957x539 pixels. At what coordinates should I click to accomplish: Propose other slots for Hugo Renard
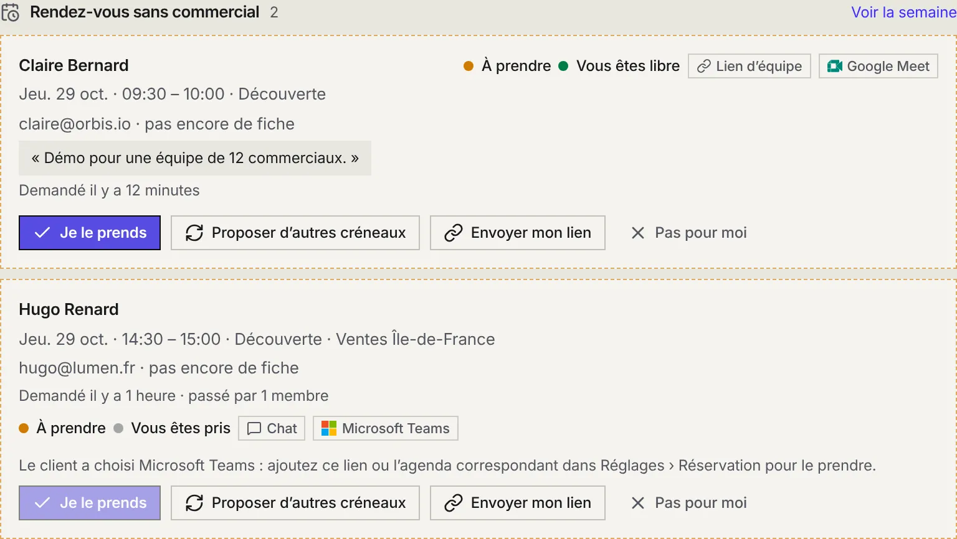click(295, 503)
